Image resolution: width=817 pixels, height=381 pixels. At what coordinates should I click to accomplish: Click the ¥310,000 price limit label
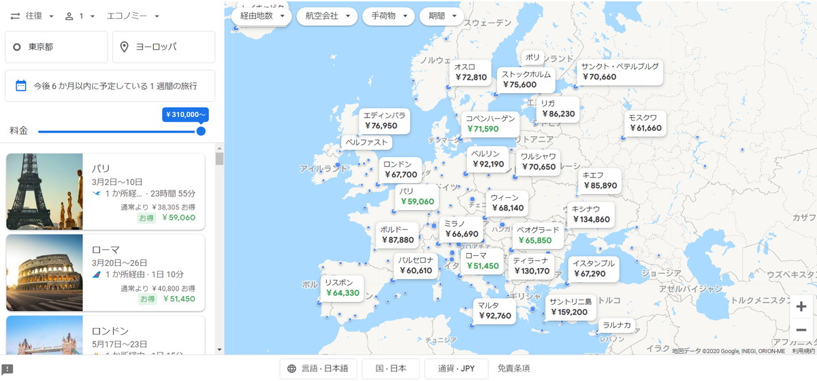(x=185, y=115)
